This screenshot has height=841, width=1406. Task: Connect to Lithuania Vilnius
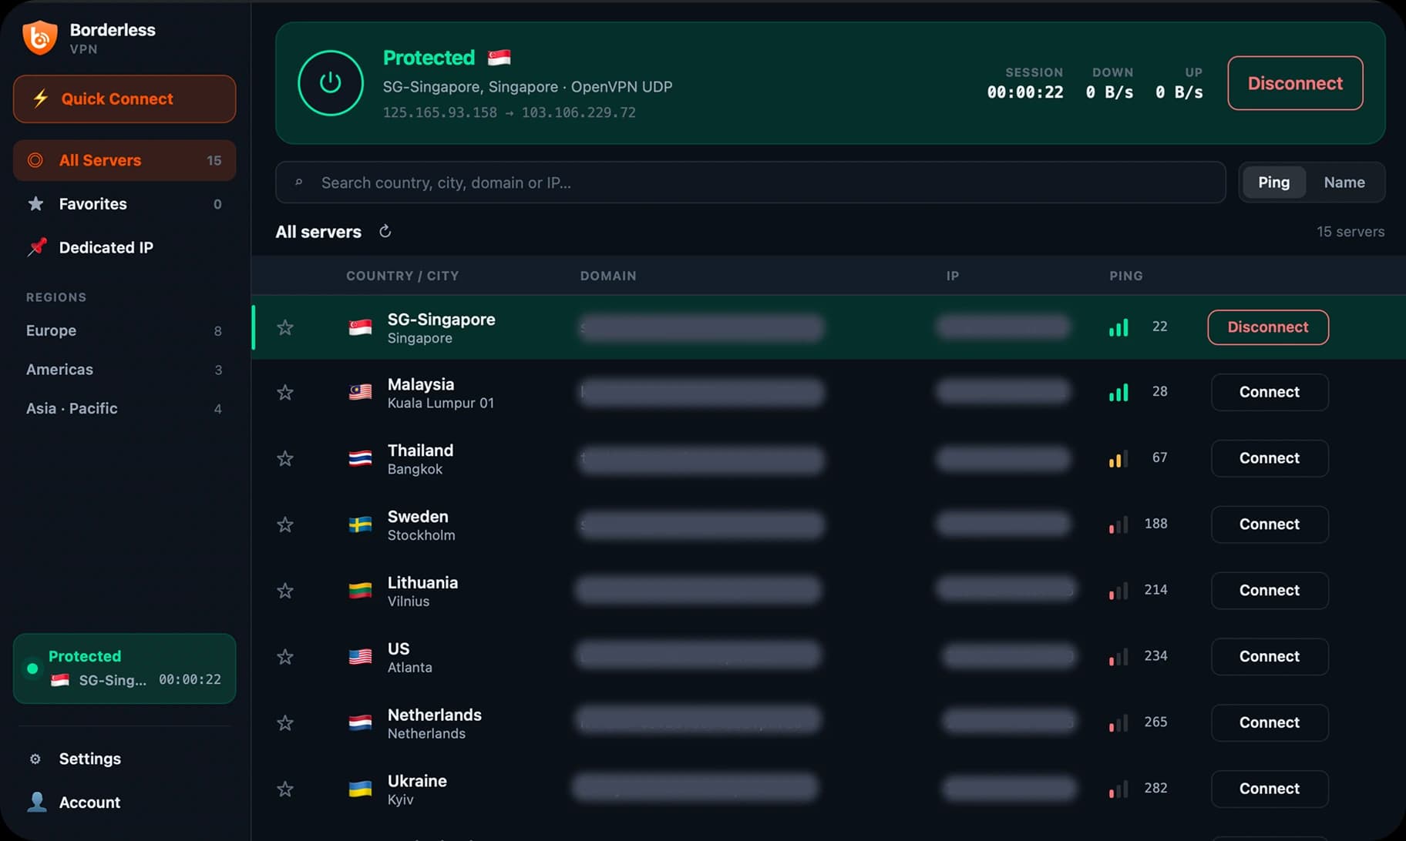[1270, 591]
